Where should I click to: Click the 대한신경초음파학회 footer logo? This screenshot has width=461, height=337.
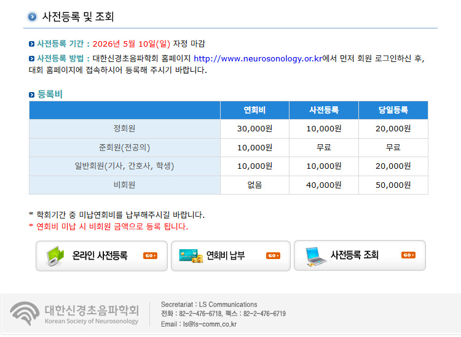[x=75, y=313]
